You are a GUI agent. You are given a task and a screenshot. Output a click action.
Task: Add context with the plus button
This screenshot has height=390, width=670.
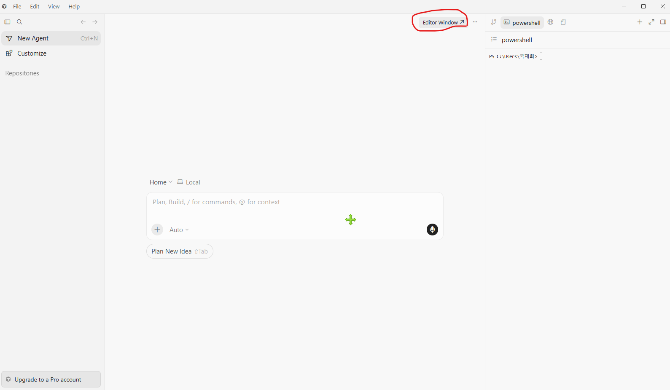click(157, 230)
